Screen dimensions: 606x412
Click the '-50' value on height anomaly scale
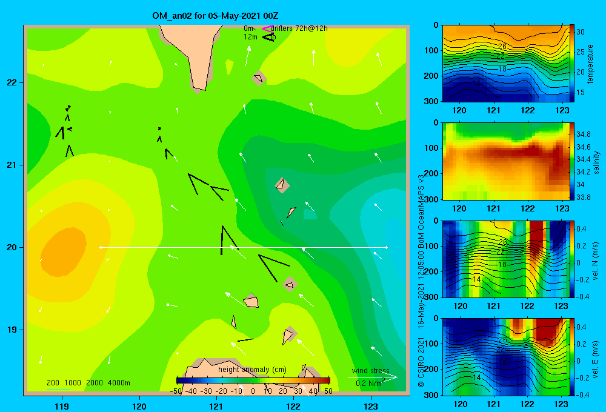pos(176,391)
